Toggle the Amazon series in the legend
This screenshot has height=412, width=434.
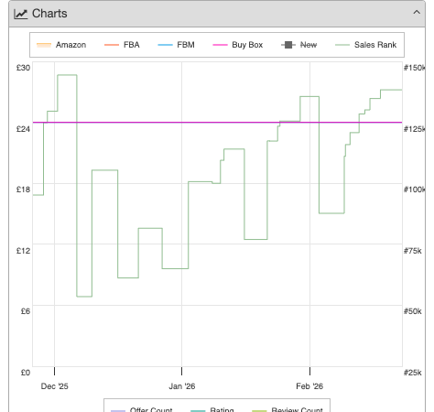(x=61, y=45)
